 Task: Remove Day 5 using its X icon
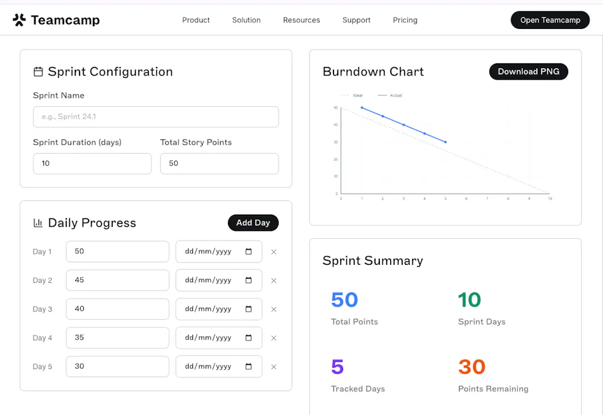tap(274, 366)
